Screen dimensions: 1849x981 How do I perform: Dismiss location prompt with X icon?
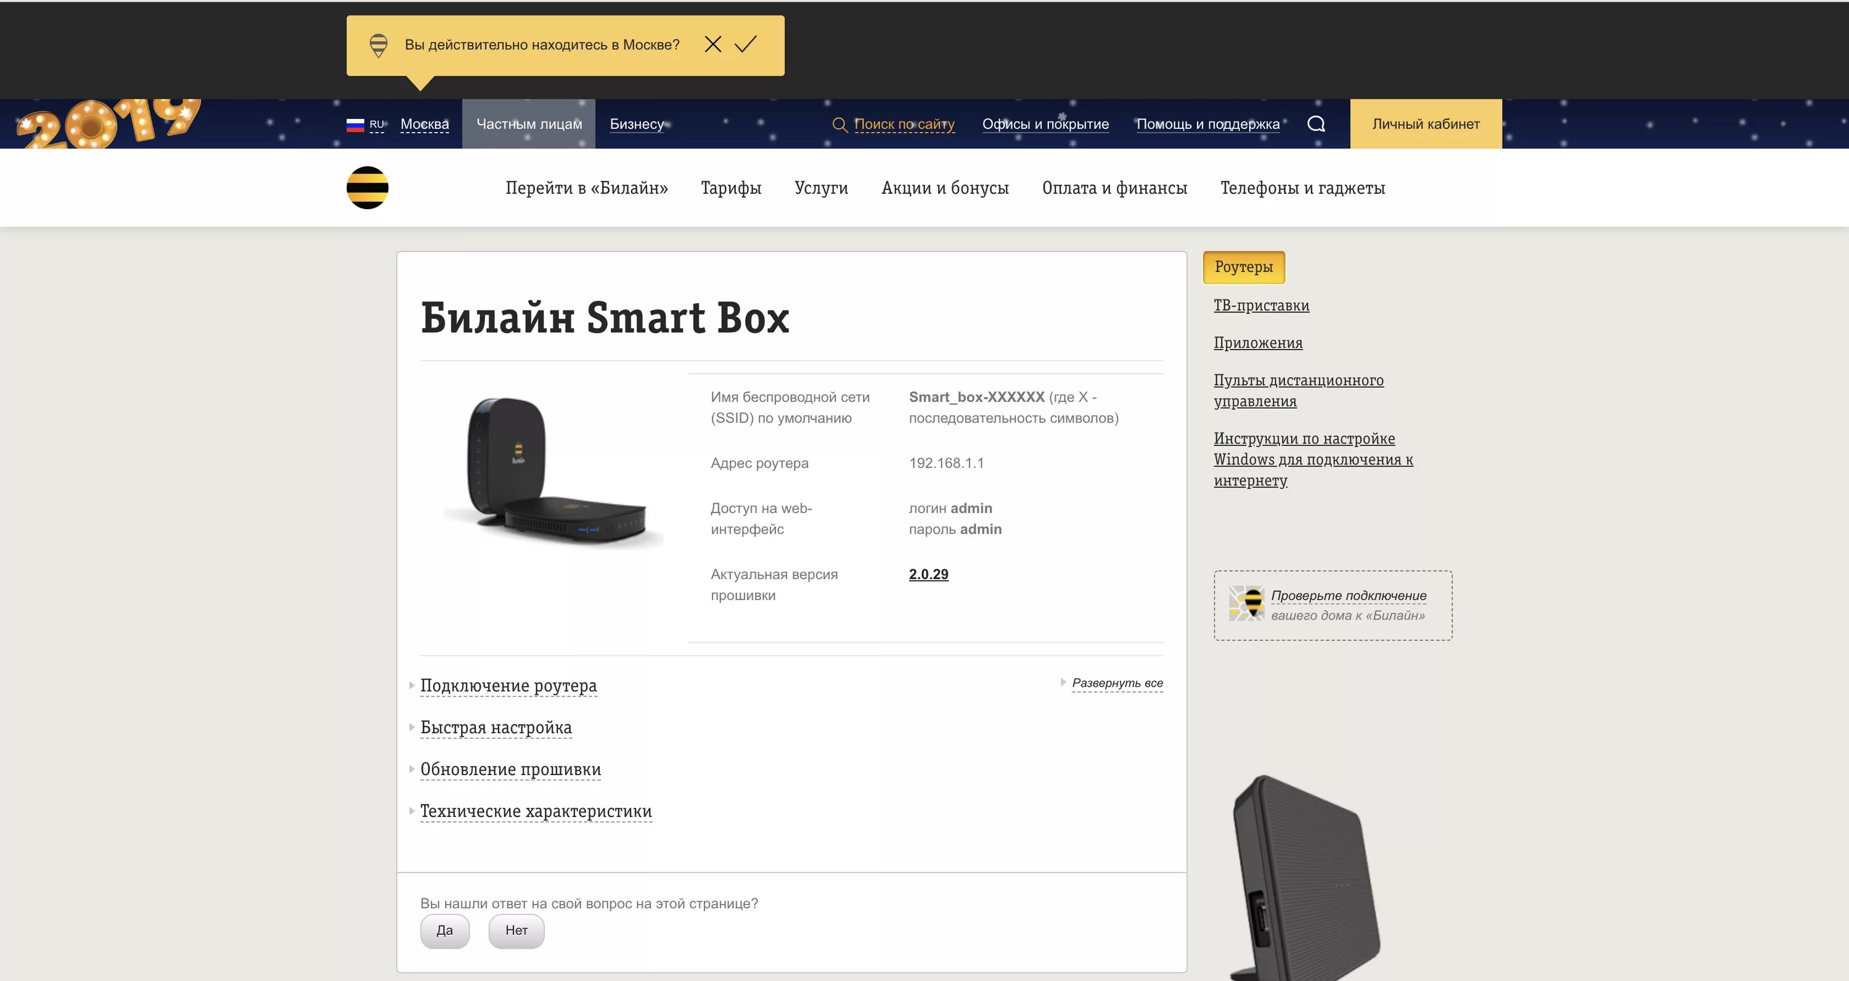(712, 44)
